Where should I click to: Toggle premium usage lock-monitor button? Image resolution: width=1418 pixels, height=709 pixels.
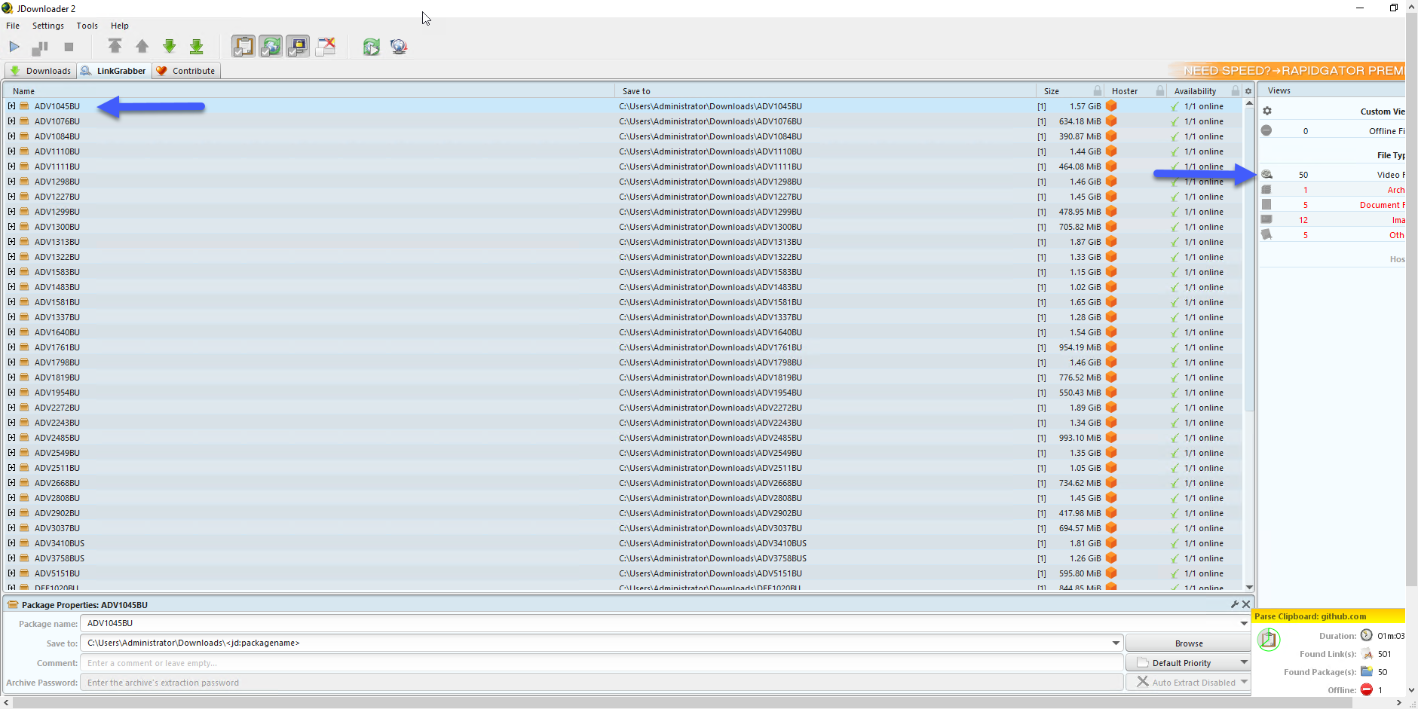298,47
